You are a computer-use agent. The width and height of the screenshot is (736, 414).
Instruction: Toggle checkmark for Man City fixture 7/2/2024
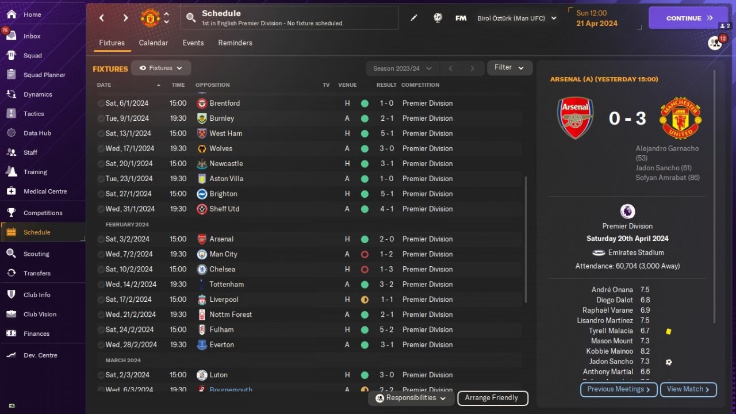[x=101, y=254]
